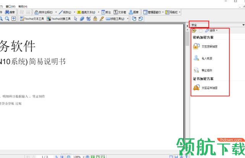The image size is (245, 158).
Task: Click the delete policy icon in security panel
Action: tap(201, 31)
